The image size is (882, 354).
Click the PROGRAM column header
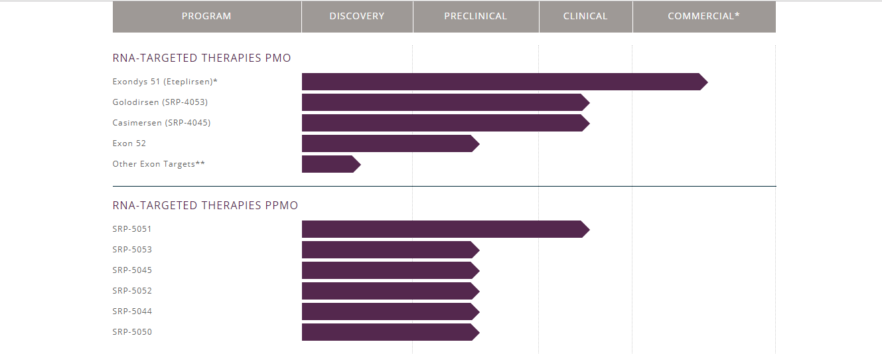(207, 17)
